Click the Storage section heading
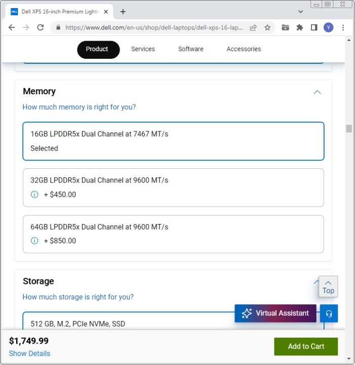The width and height of the screenshot is (355, 365). pyautogui.click(x=38, y=281)
